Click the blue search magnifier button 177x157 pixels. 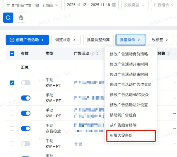pyautogui.click(x=8, y=18)
